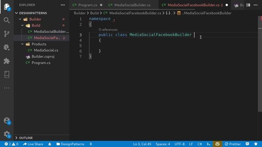262x147 pixels.
Task: Click Prettier status bar item
Action: [233, 144]
